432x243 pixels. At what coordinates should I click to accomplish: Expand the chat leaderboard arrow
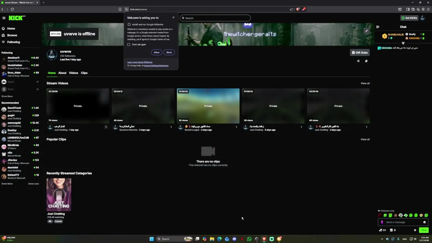pyautogui.click(x=403, y=43)
